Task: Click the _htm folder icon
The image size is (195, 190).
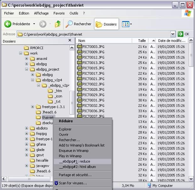Action: (50, 91)
